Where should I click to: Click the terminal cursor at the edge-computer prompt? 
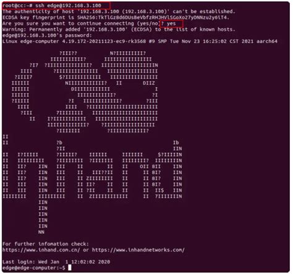coord(70,268)
